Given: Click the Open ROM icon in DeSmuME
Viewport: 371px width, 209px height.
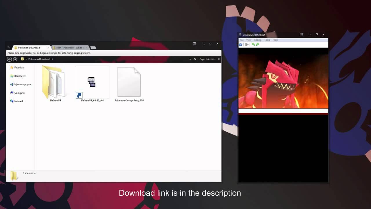Looking at the screenshot, I should [x=241, y=44].
